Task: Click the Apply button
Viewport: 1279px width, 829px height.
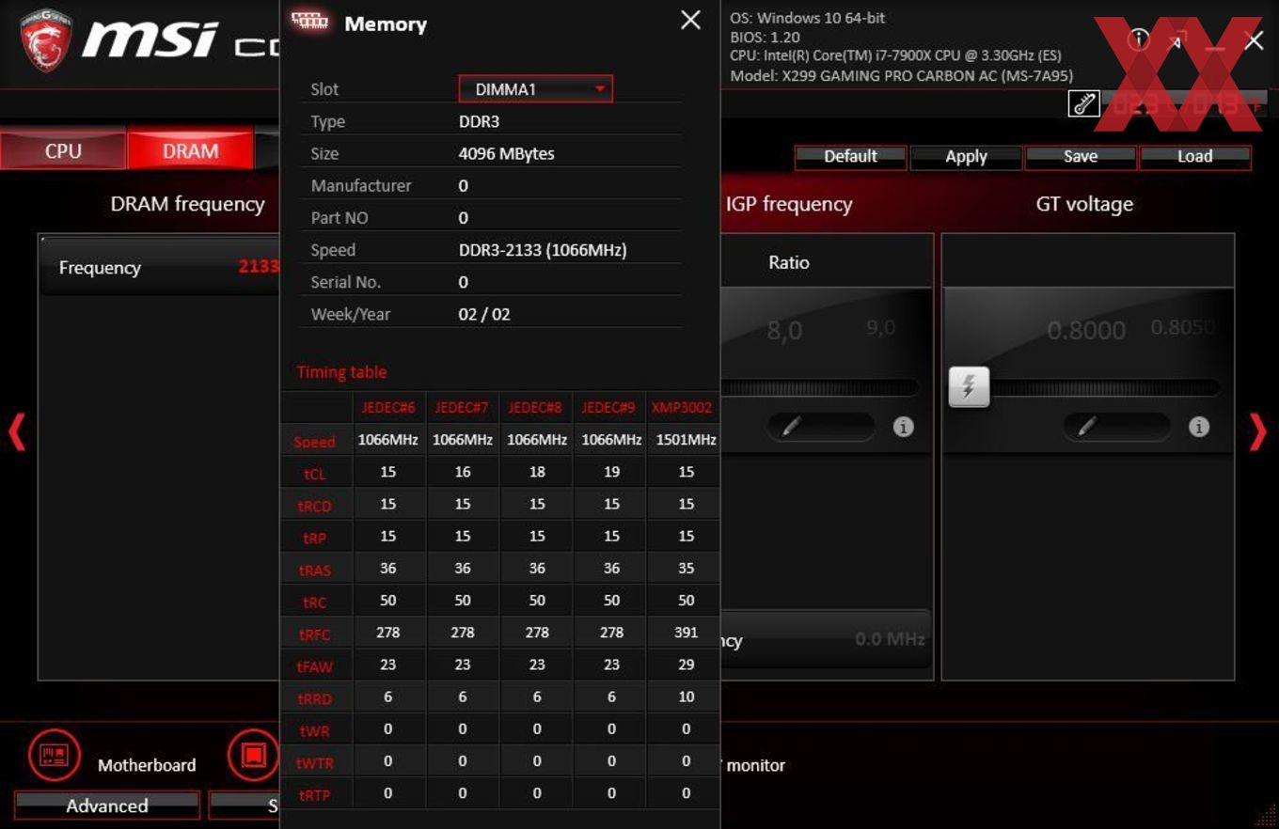Action: point(966,157)
